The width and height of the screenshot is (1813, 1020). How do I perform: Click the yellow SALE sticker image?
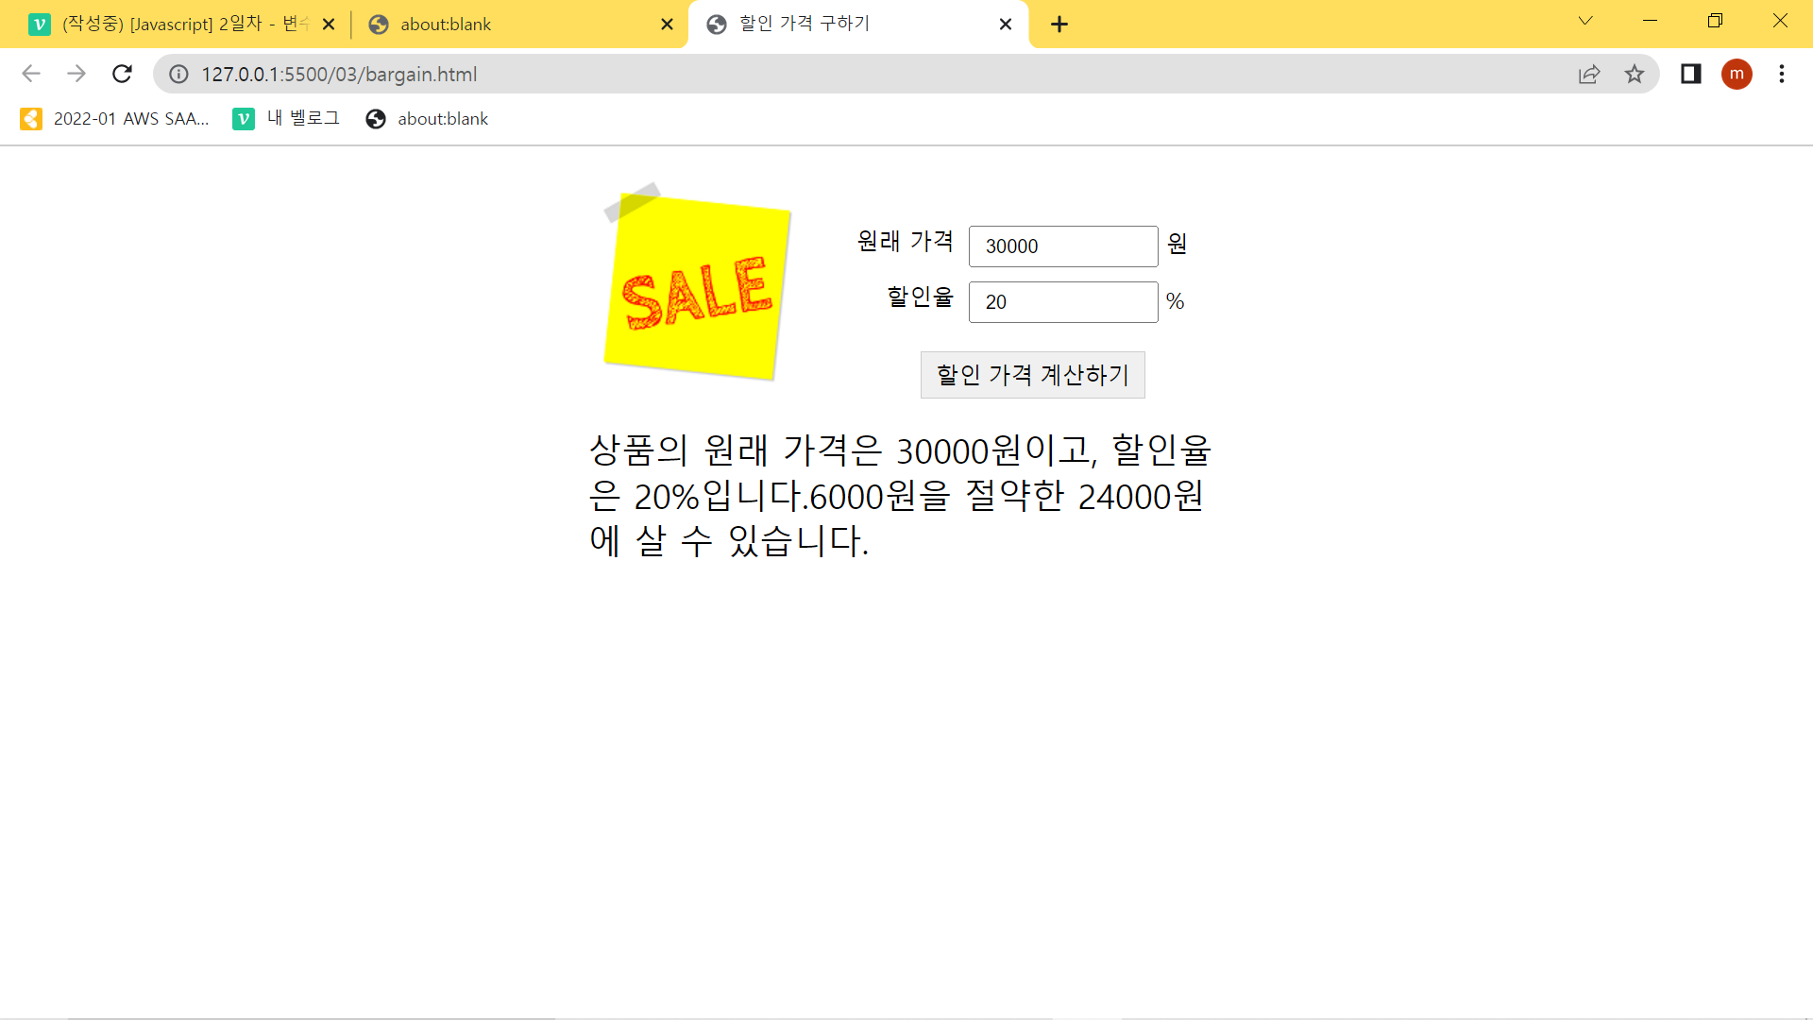(697, 287)
